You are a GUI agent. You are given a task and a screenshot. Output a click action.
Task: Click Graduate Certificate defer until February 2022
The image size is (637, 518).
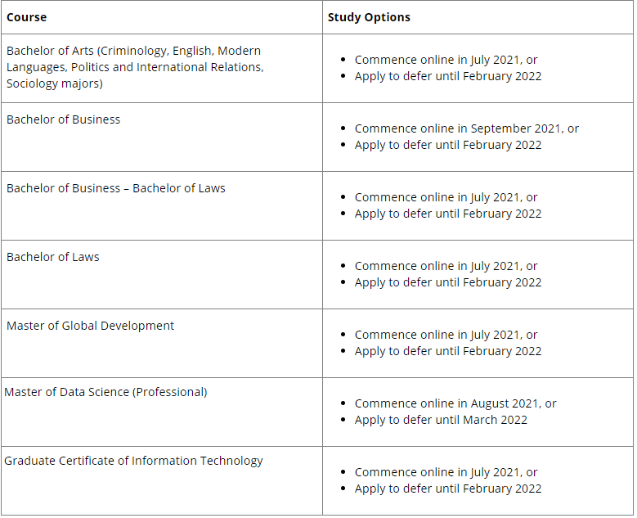point(447,489)
